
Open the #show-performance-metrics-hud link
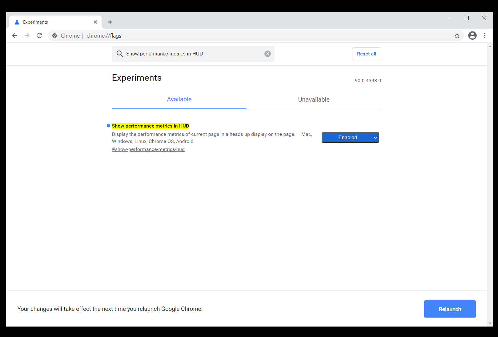(x=148, y=149)
